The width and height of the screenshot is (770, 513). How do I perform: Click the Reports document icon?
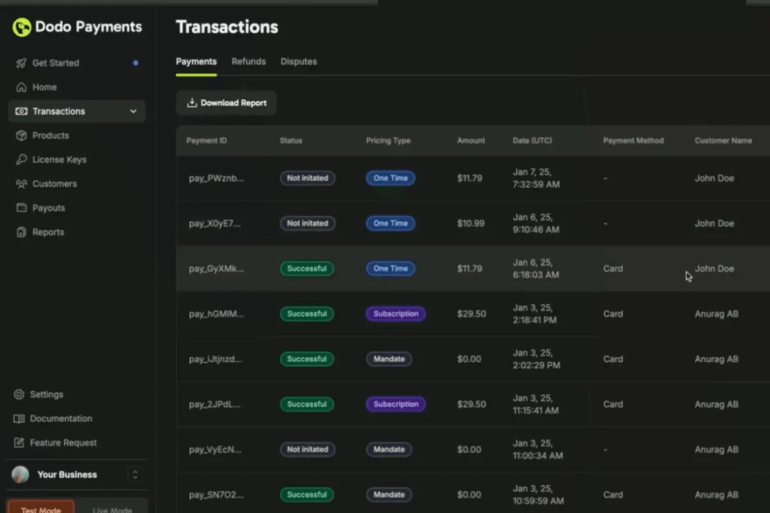tap(21, 232)
